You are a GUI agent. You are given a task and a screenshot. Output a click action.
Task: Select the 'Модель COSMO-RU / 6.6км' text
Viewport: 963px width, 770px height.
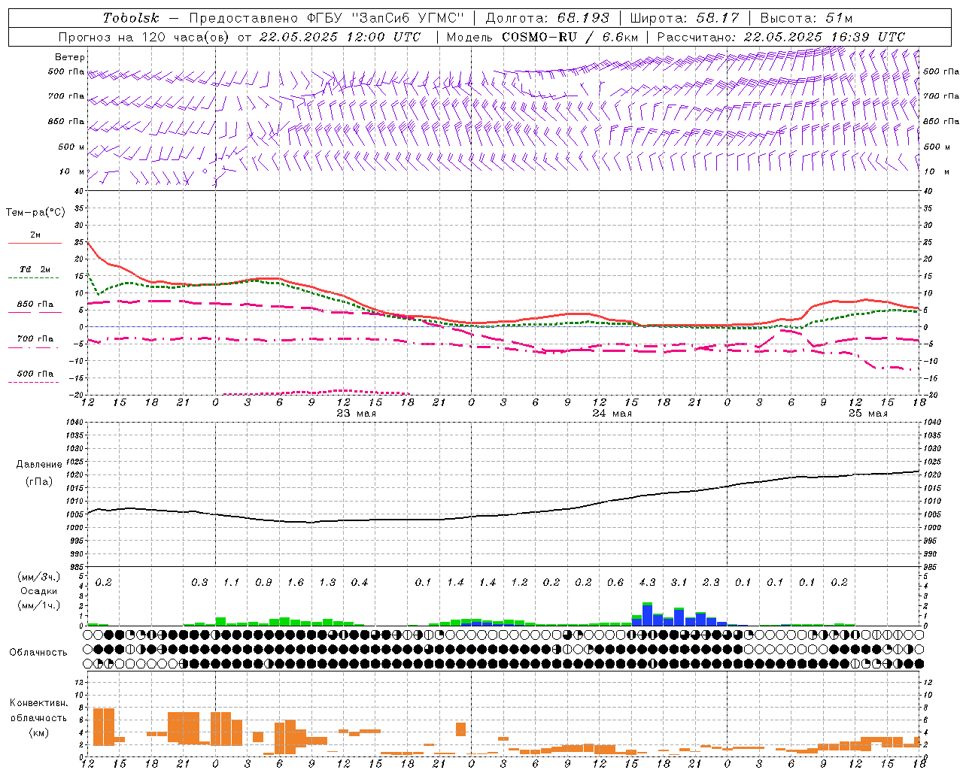tap(542, 37)
